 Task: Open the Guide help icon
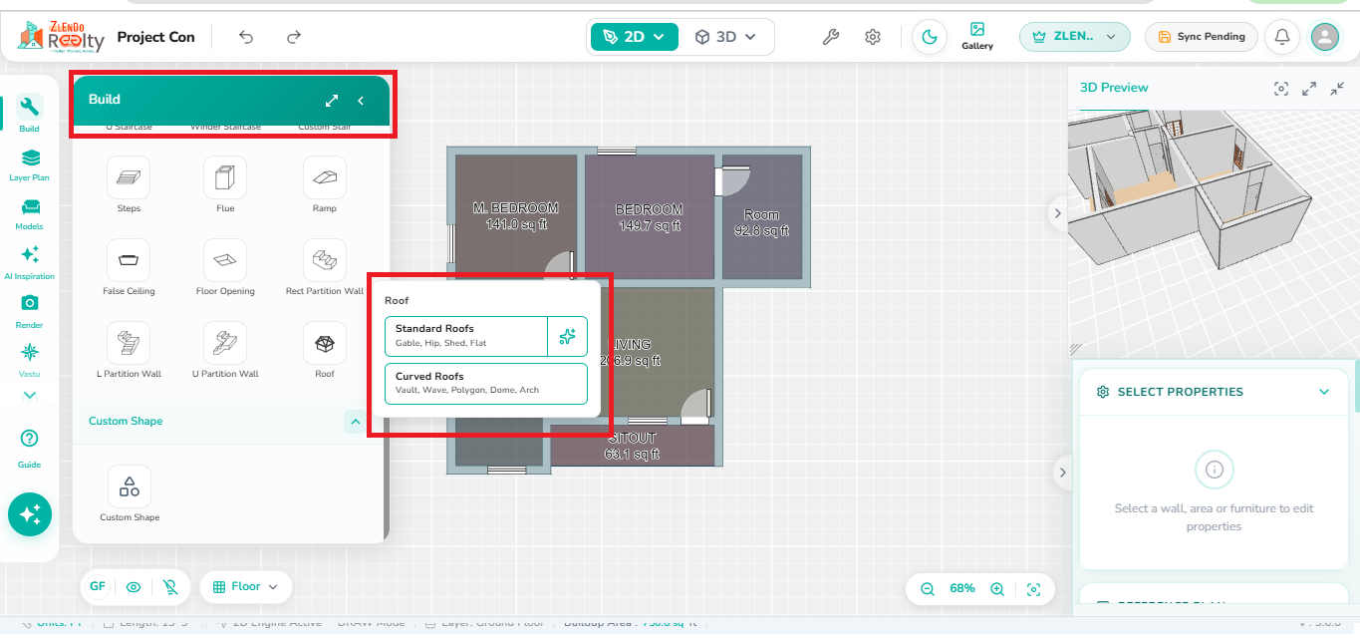[x=30, y=447]
